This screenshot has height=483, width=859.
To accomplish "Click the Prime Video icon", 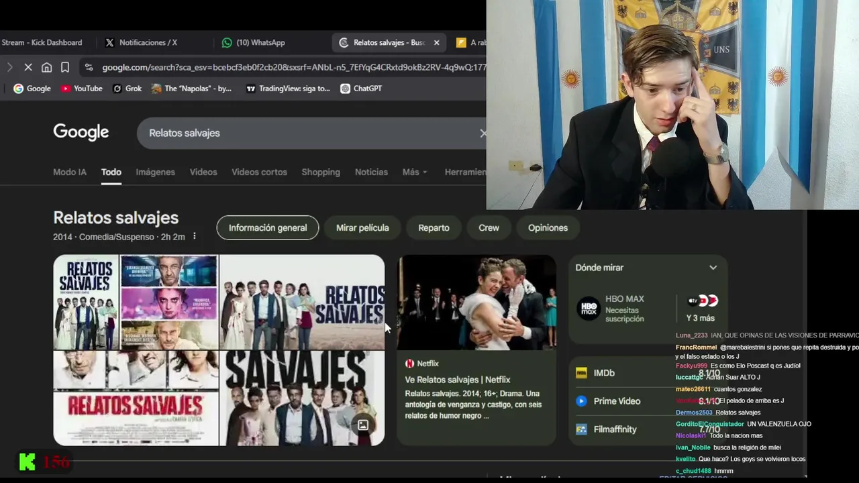I will click(x=581, y=401).
